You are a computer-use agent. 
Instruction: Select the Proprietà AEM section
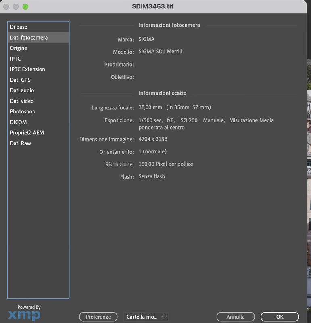[38, 133]
